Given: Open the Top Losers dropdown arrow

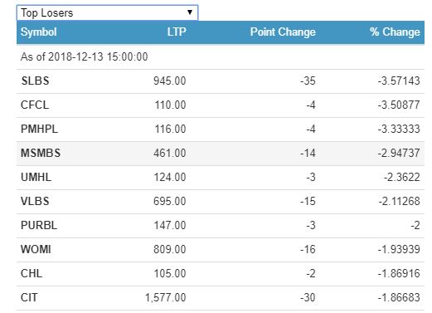Looking at the screenshot, I should pos(190,12).
